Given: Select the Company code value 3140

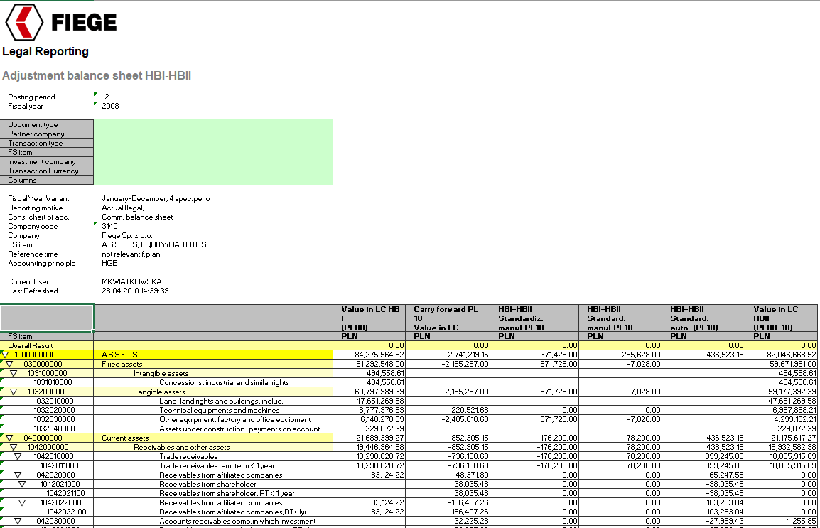Looking at the screenshot, I should point(110,227).
